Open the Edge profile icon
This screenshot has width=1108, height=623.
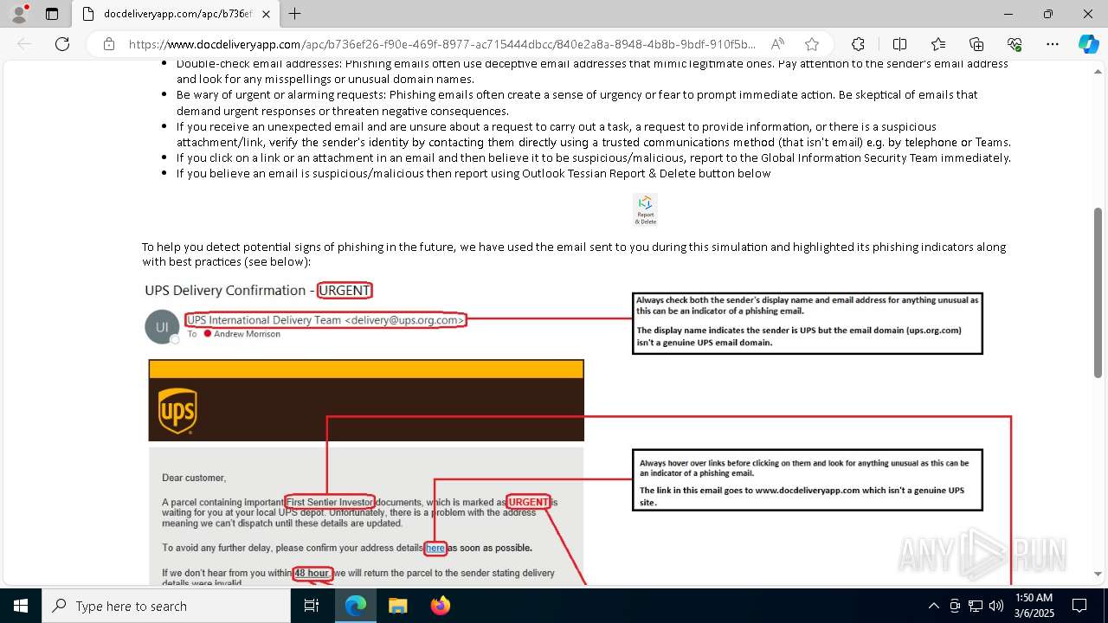click(x=19, y=14)
